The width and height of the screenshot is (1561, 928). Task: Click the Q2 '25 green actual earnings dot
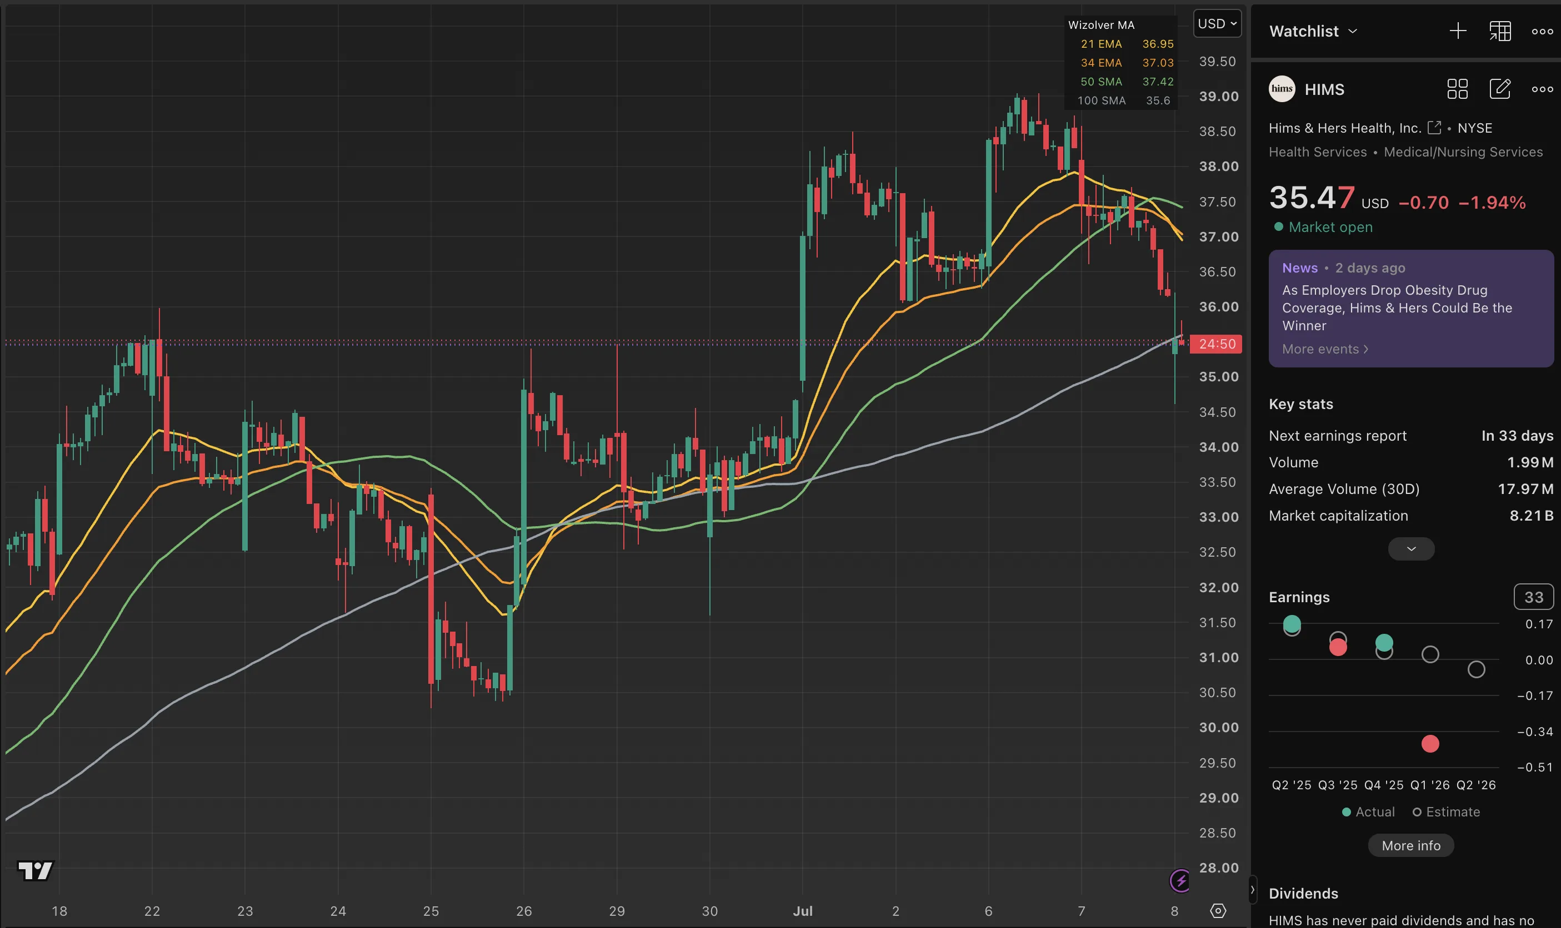[x=1292, y=624]
